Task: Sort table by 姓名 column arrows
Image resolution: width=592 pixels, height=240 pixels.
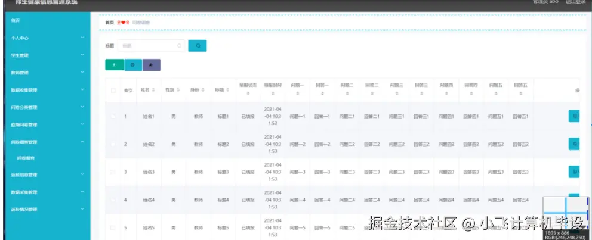Action: 153,91
